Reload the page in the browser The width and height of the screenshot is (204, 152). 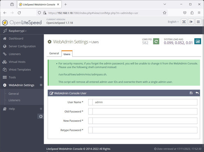click(19, 13)
